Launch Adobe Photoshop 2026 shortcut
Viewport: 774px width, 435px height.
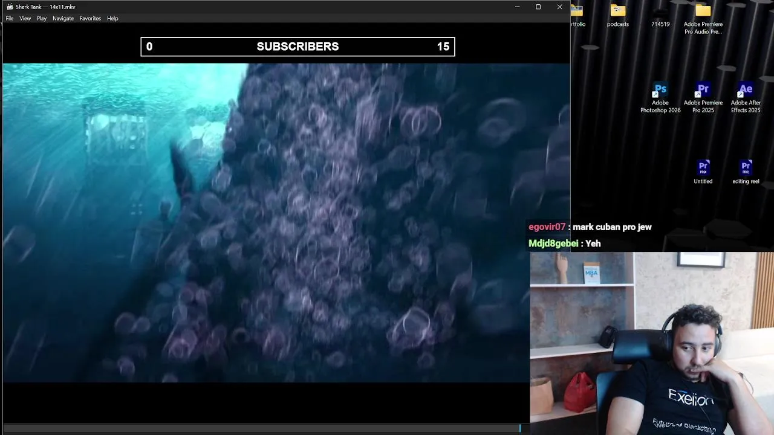point(660,98)
